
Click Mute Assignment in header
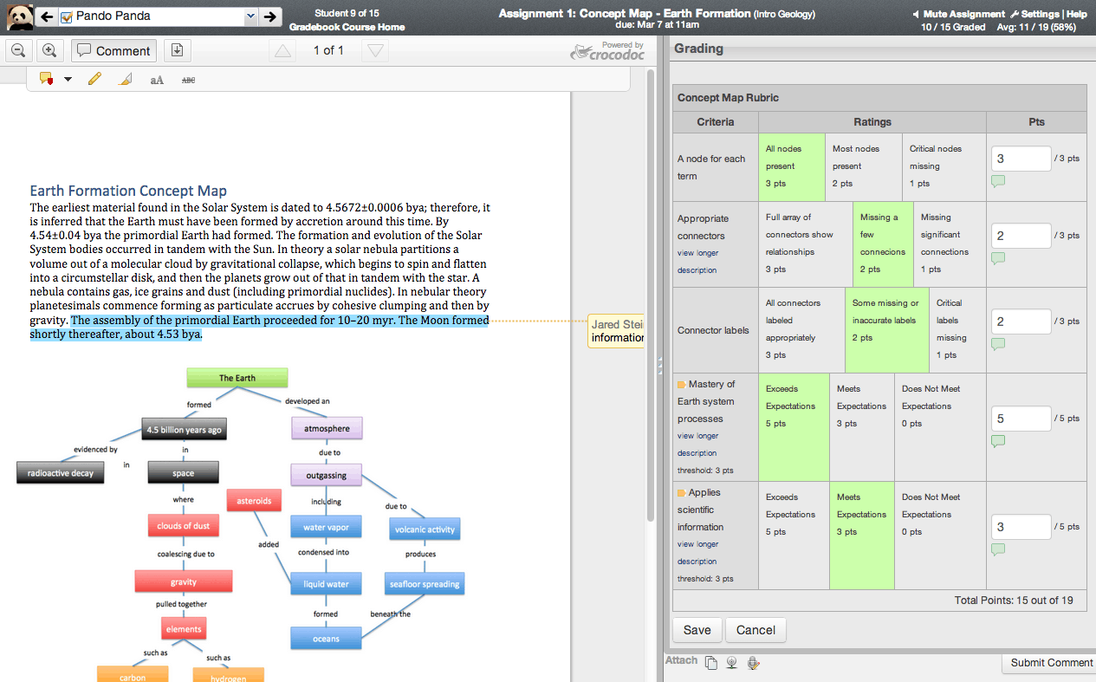pyautogui.click(x=958, y=14)
